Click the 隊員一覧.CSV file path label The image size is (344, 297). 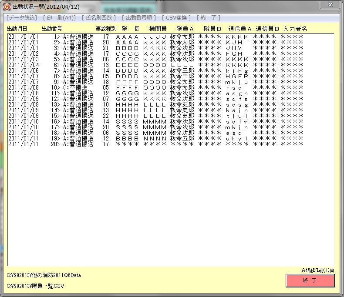tap(35, 286)
